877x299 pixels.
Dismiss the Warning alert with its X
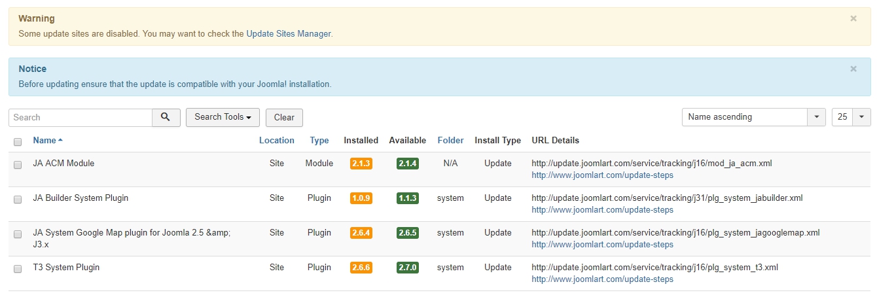tap(853, 19)
